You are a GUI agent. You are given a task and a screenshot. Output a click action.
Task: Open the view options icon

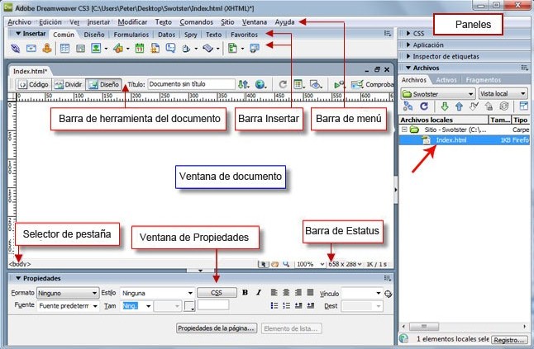coord(299,84)
